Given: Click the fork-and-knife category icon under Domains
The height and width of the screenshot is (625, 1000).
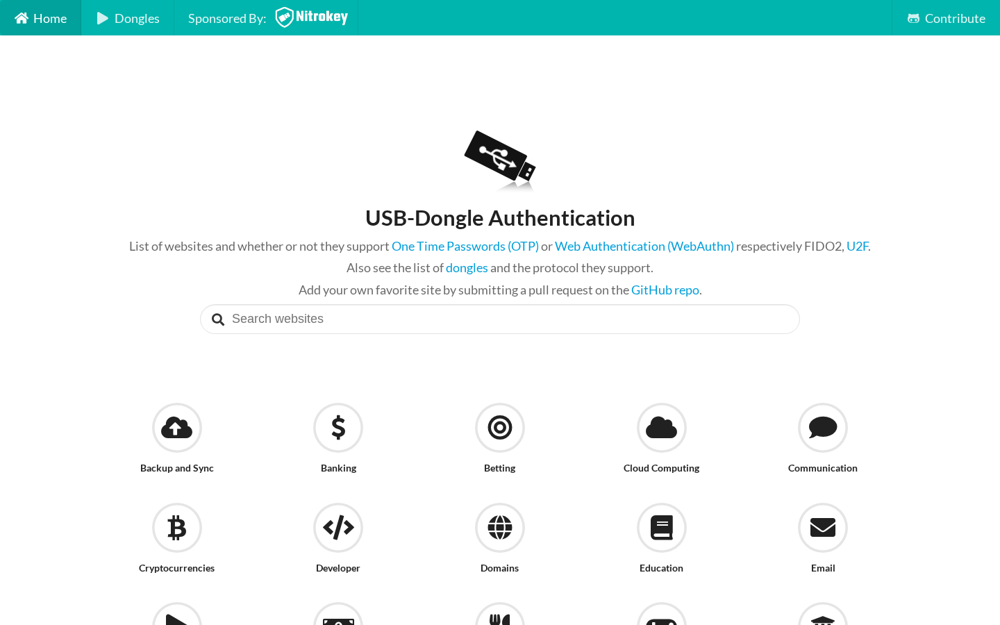Looking at the screenshot, I should coord(500,614).
